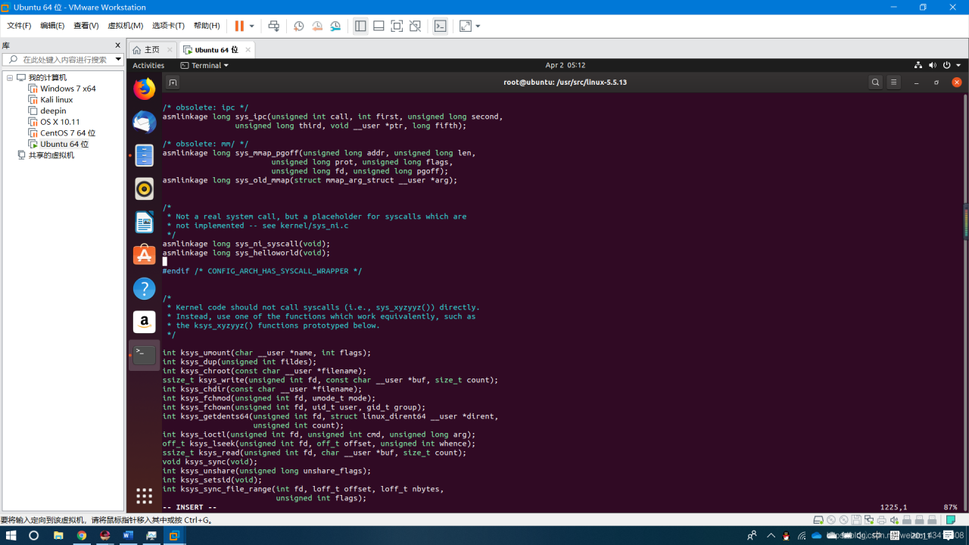Click the printer device status icon
Viewport: 969px width, 545px height.
coord(881,520)
